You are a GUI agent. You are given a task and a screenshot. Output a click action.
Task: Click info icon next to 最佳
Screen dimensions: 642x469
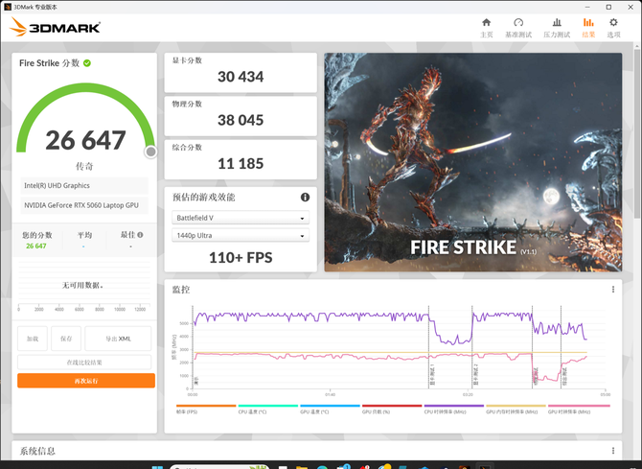pyautogui.click(x=140, y=234)
